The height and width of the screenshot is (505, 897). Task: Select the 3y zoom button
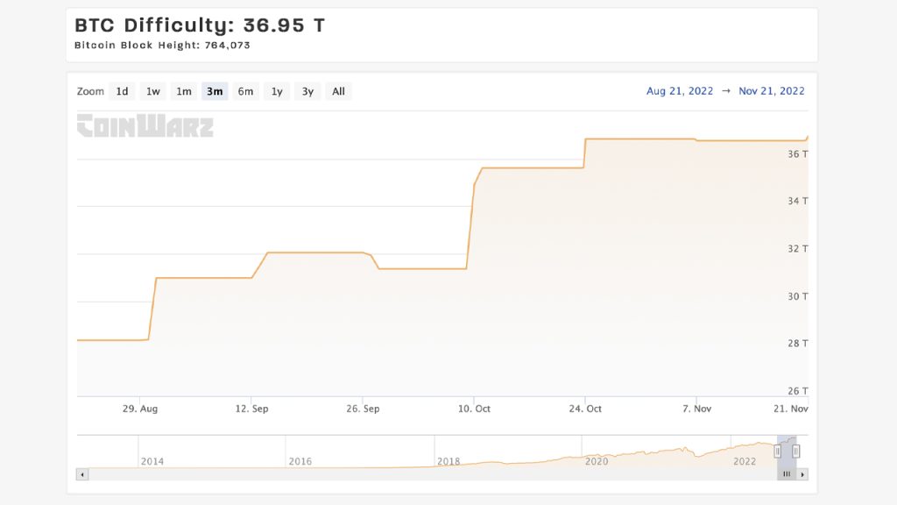[x=307, y=90]
